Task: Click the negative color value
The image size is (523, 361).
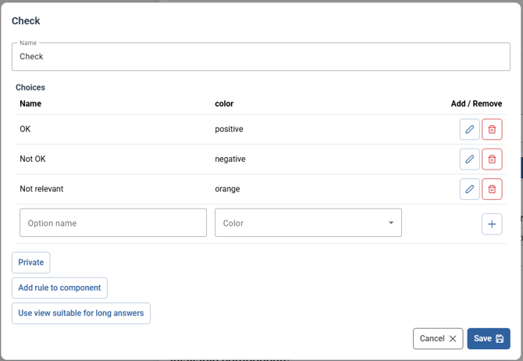Action: pyautogui.click(x=230, y=159)
